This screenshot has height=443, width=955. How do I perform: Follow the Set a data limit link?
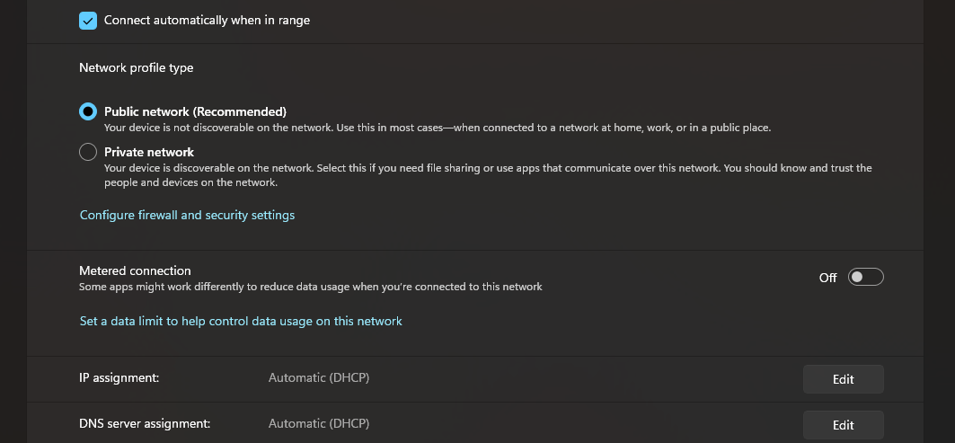[x=241, y=321]
